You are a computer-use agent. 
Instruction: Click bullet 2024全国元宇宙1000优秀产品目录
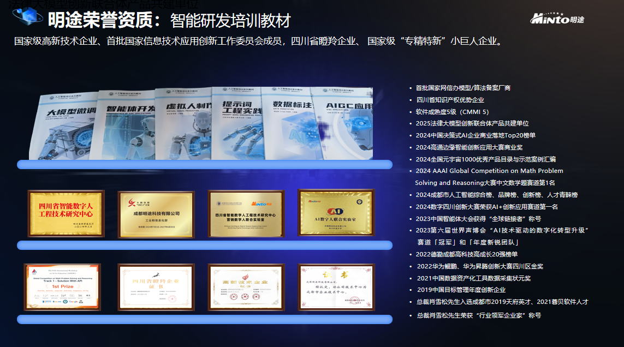(485, 159)
